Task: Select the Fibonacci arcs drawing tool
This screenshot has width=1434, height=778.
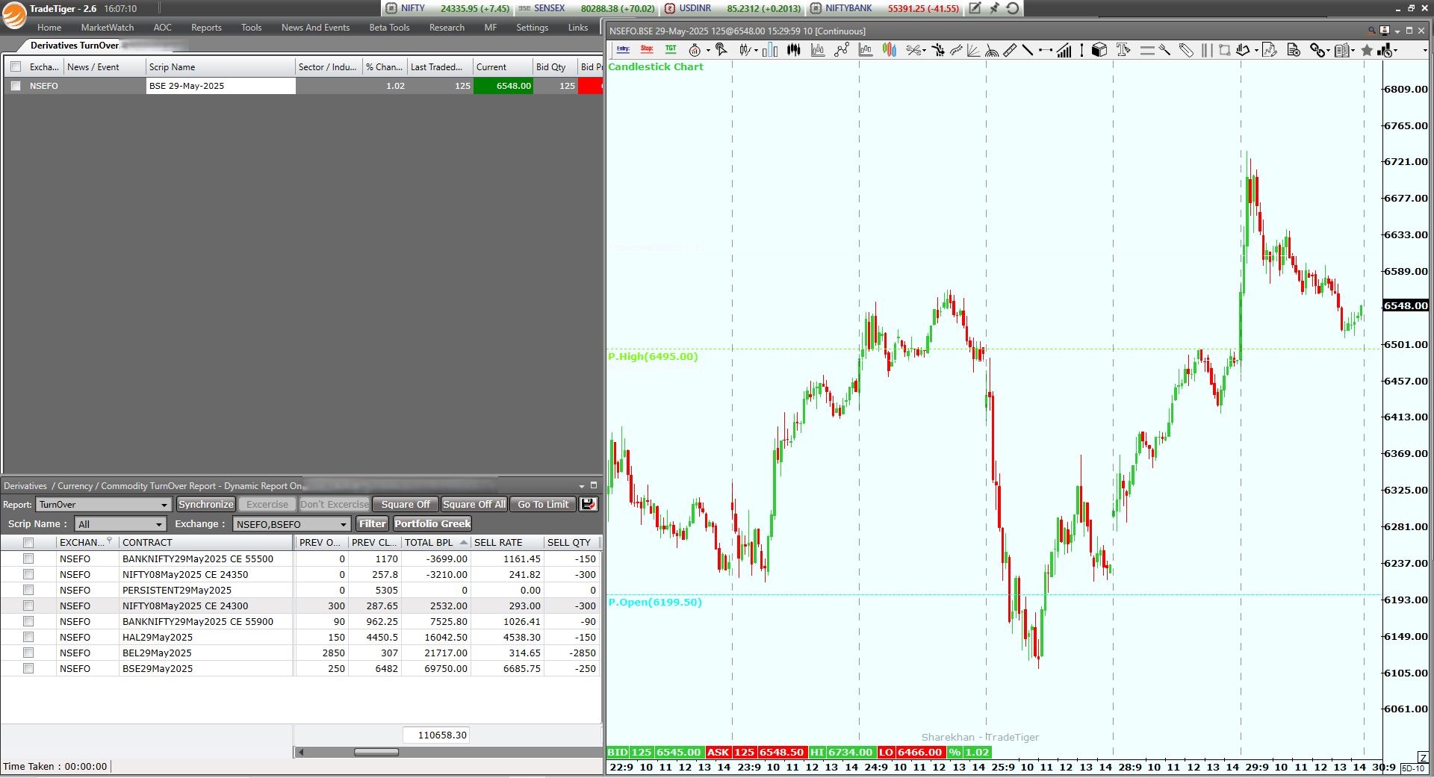Action: pos(992,51)
